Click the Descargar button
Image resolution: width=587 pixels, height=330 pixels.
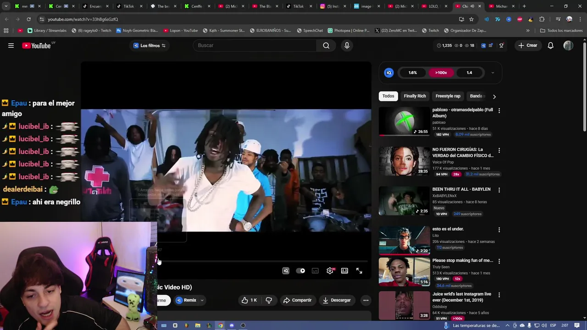coord(337,300)
